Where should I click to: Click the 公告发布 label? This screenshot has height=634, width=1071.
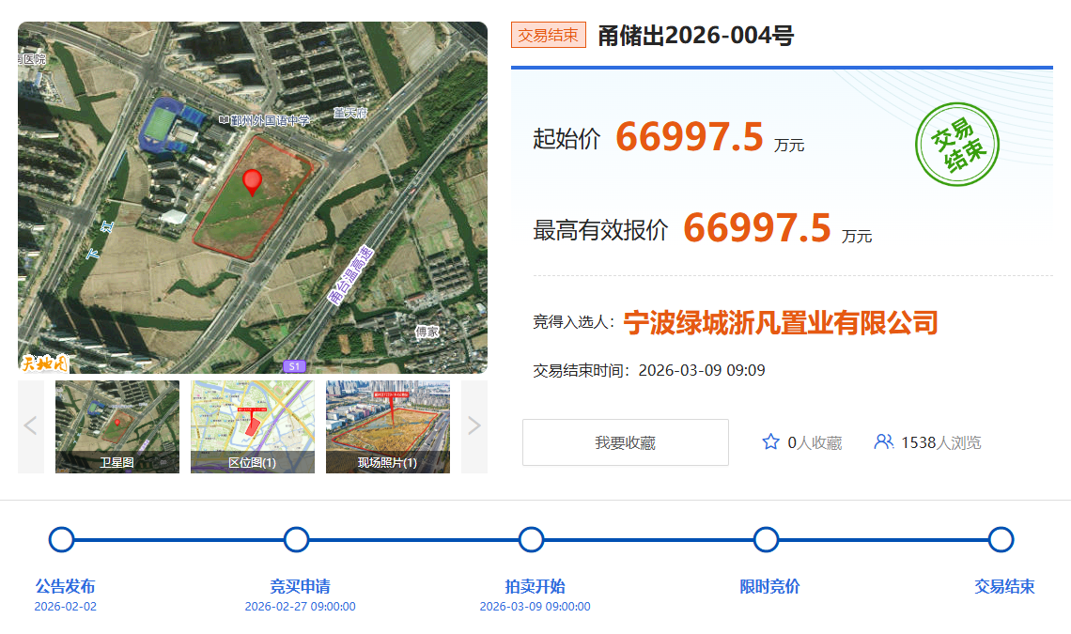tap(66, 586)
